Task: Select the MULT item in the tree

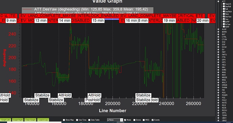Action: 224,82
